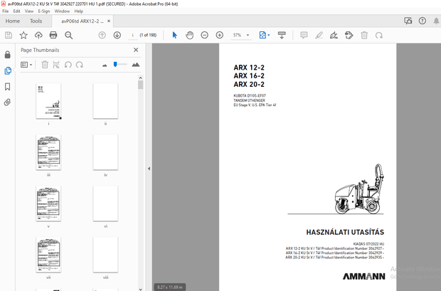Click the page number input field
The image size is (441, 291).
(x=132, y=35)
